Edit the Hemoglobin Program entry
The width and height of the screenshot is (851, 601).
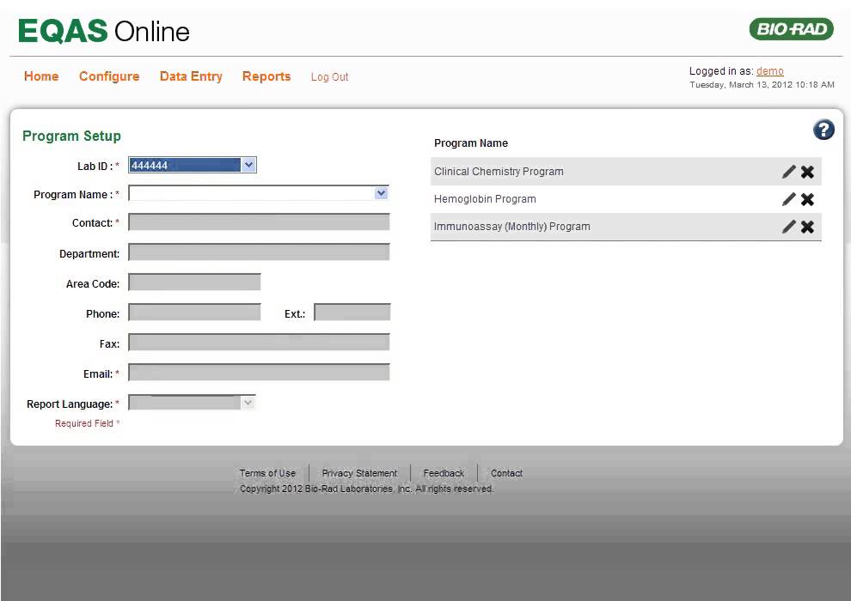coord(788,199)
